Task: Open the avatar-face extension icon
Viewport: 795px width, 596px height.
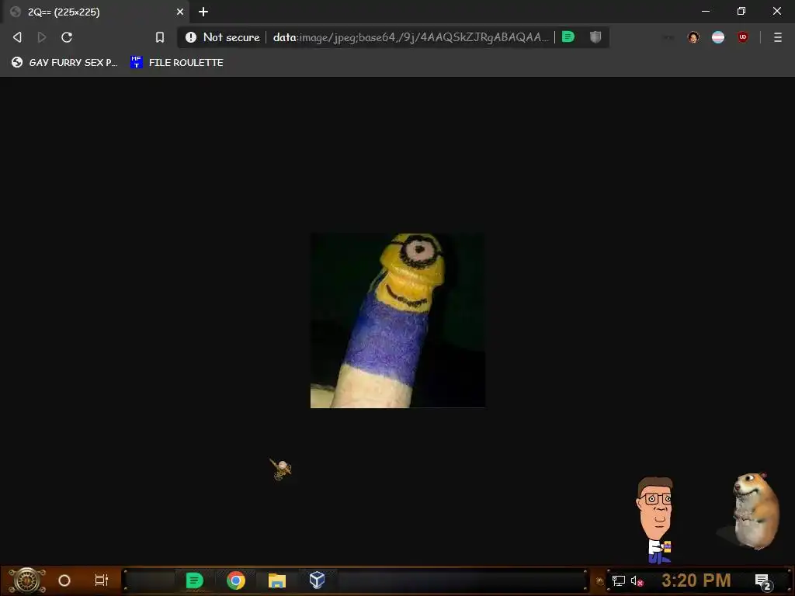Action: coord(693,37)
